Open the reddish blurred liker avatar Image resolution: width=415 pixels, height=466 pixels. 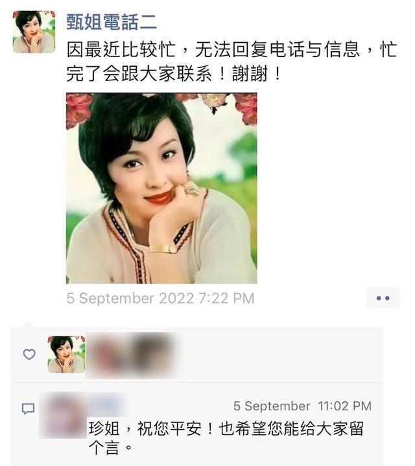108,355
